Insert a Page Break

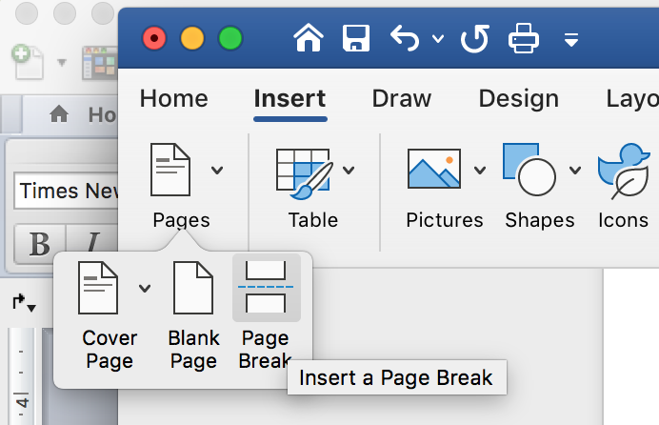click(x=266, y=288)
